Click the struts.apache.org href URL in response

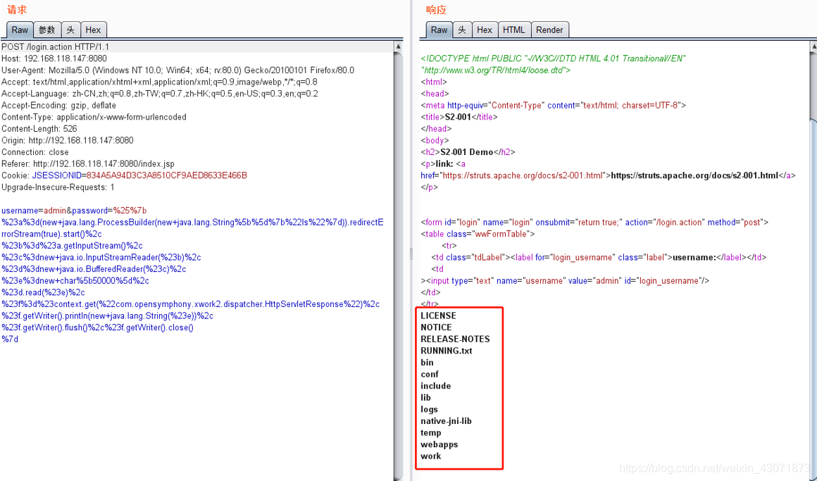point(523,175)
